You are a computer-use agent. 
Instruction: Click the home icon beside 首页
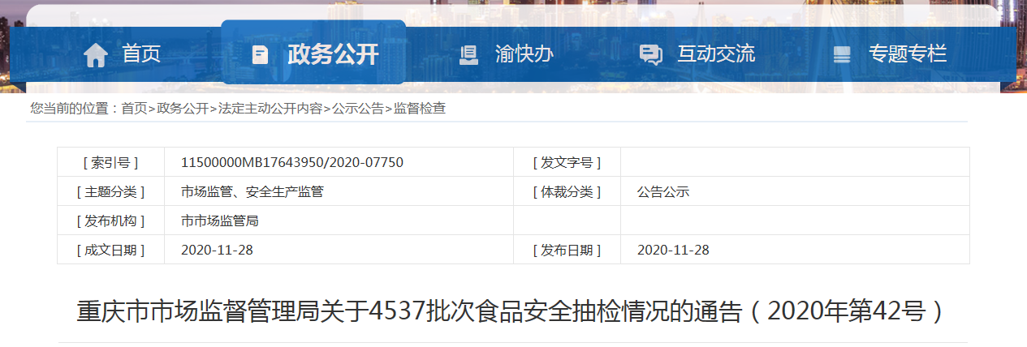click(x=96, y=55)
